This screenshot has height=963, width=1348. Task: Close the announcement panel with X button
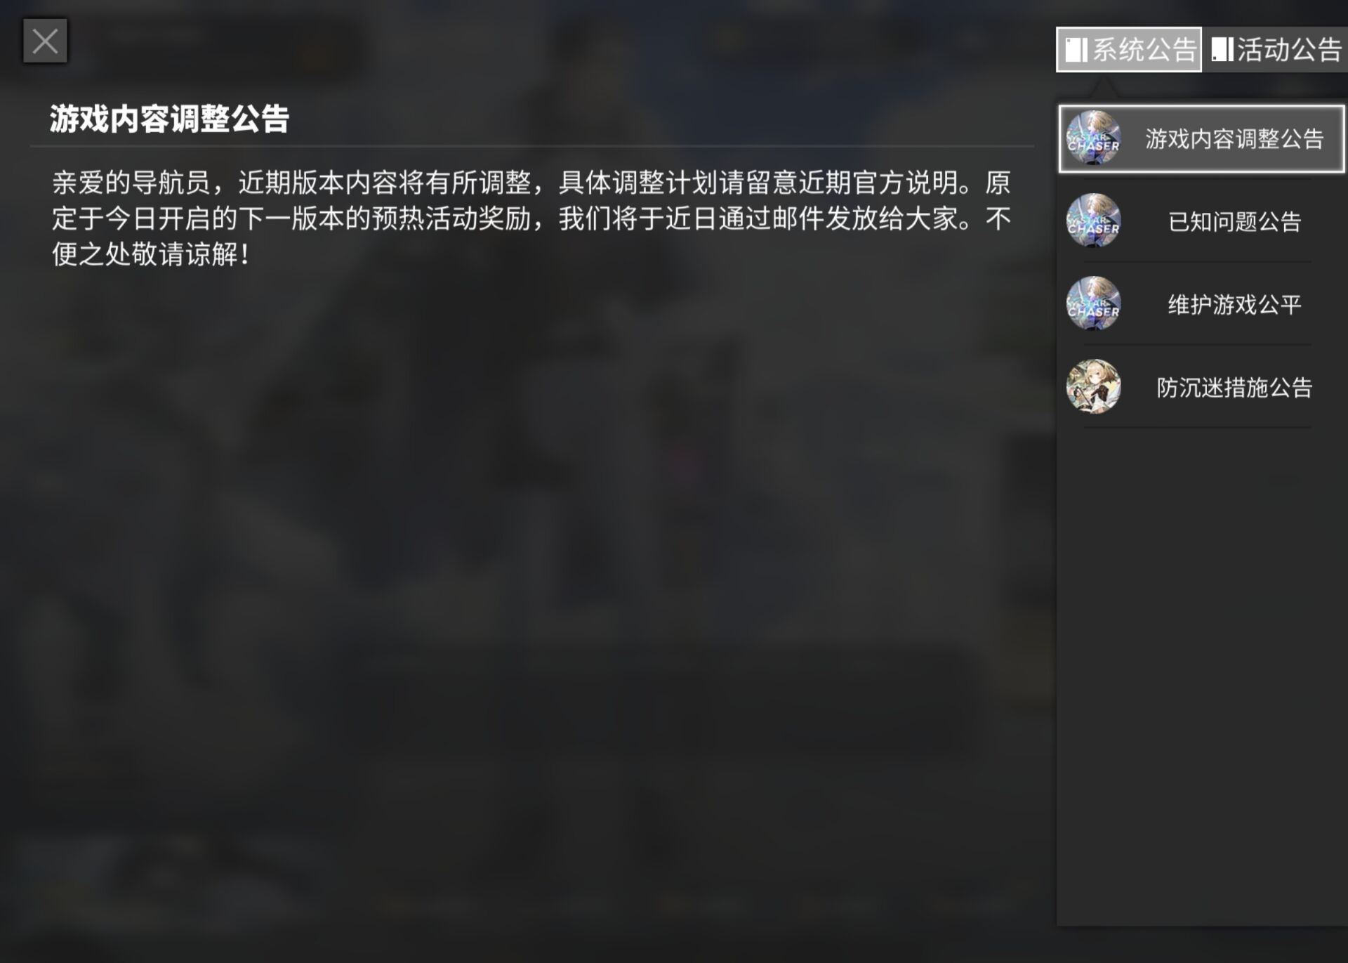click(x=45, y=41)
